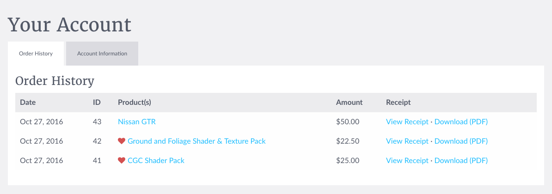Download PDF receipt for Nissan GTR order

[x=461, y=122]
